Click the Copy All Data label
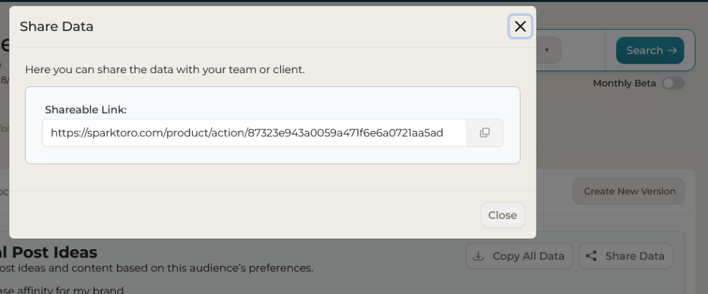The width and height of the screenshot is (708, 294). click(x=528, y=256)
